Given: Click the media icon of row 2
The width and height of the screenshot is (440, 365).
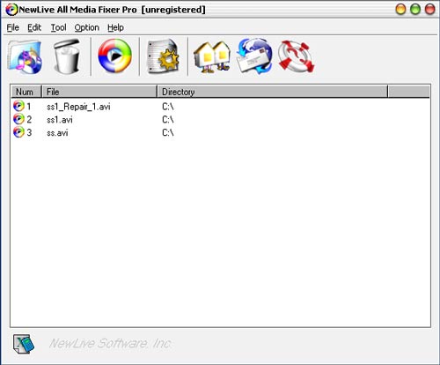Looking at the screenshot, I should click(x=18, y=119).
